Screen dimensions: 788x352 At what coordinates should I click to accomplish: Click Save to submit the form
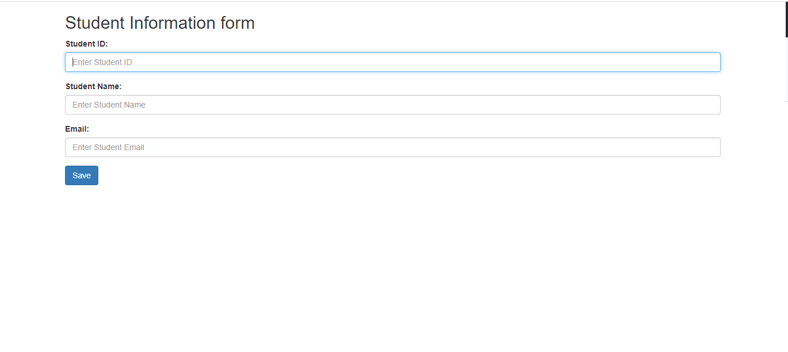click(81, 175)
